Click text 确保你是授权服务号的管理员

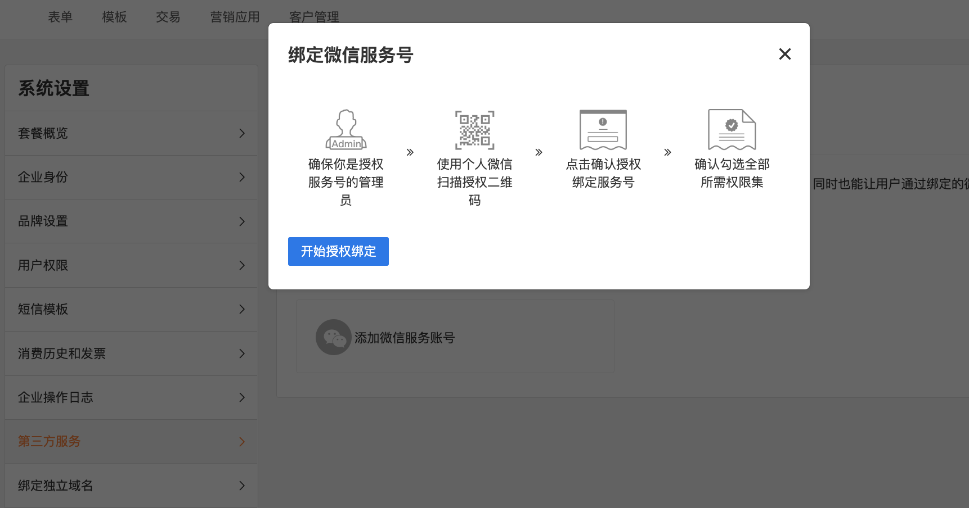[x=346, y=182]
